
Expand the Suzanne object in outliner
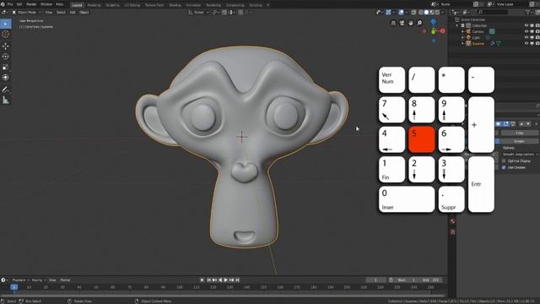462,43
